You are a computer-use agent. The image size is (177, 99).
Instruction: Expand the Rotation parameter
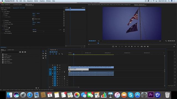(x=2, y=21)
